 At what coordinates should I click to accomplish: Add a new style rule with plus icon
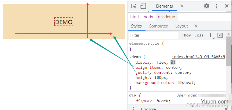[x=210, y=35]
